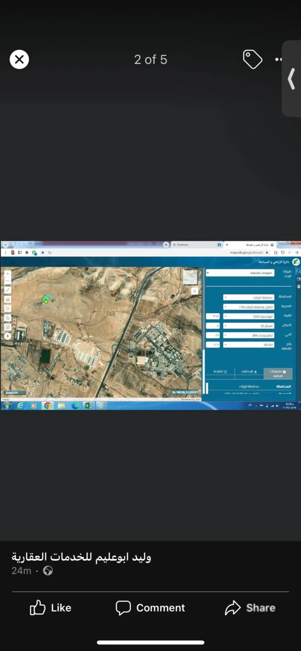Open the المديرية dropdown showing اراضي محافظة الزرقاء (19)
The width and height of the screenshot is (301, 651).
pyautogui.click(x=249, y=307)
